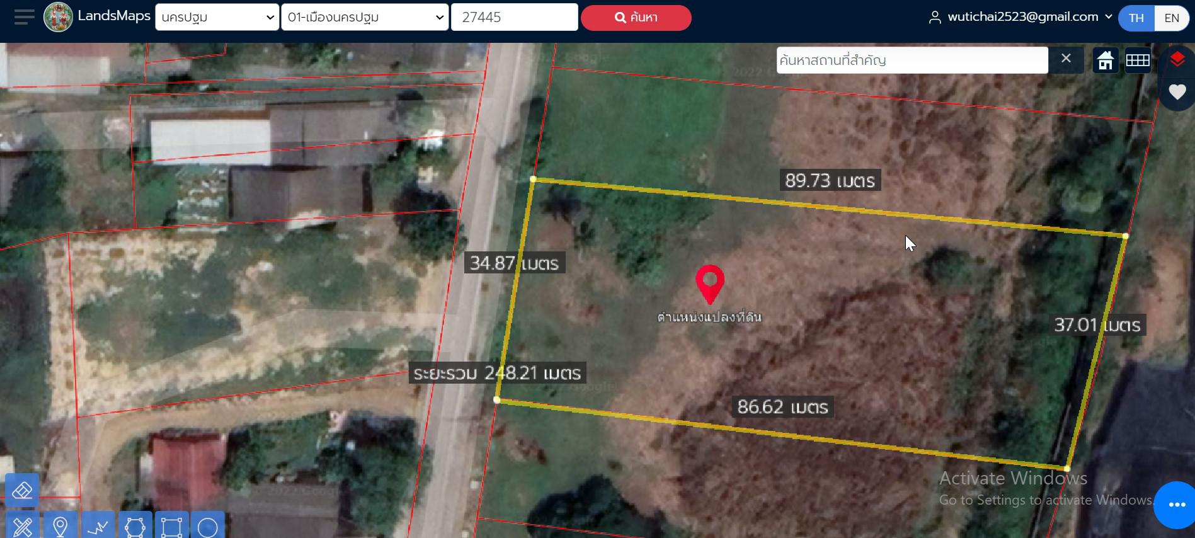Click the 37.01 เมตร measurement label
The height and width of the screenshot is (538, 1195).
(x=1097, y=325)
